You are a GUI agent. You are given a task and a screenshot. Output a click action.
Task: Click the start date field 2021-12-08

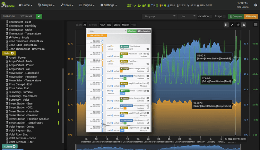pyautogui.click(x=9, y=16)
